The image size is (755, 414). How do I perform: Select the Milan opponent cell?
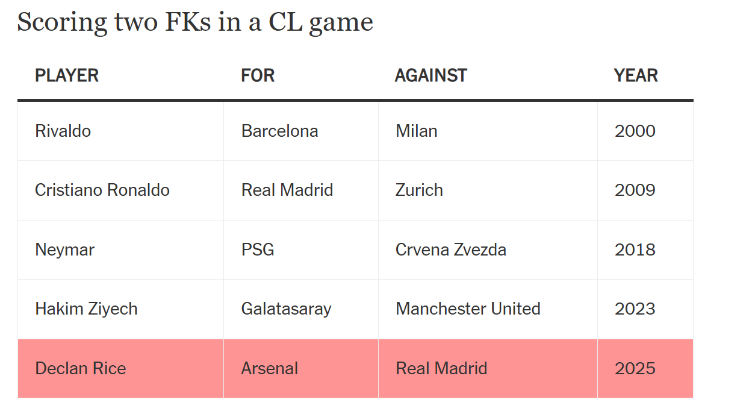tap(488, 131)
